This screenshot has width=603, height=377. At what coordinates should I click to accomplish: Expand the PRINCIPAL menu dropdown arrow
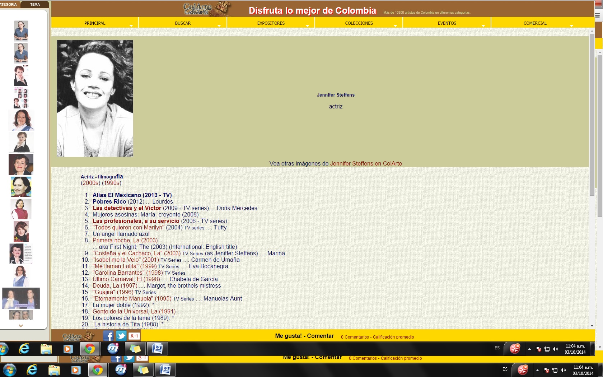131,26
